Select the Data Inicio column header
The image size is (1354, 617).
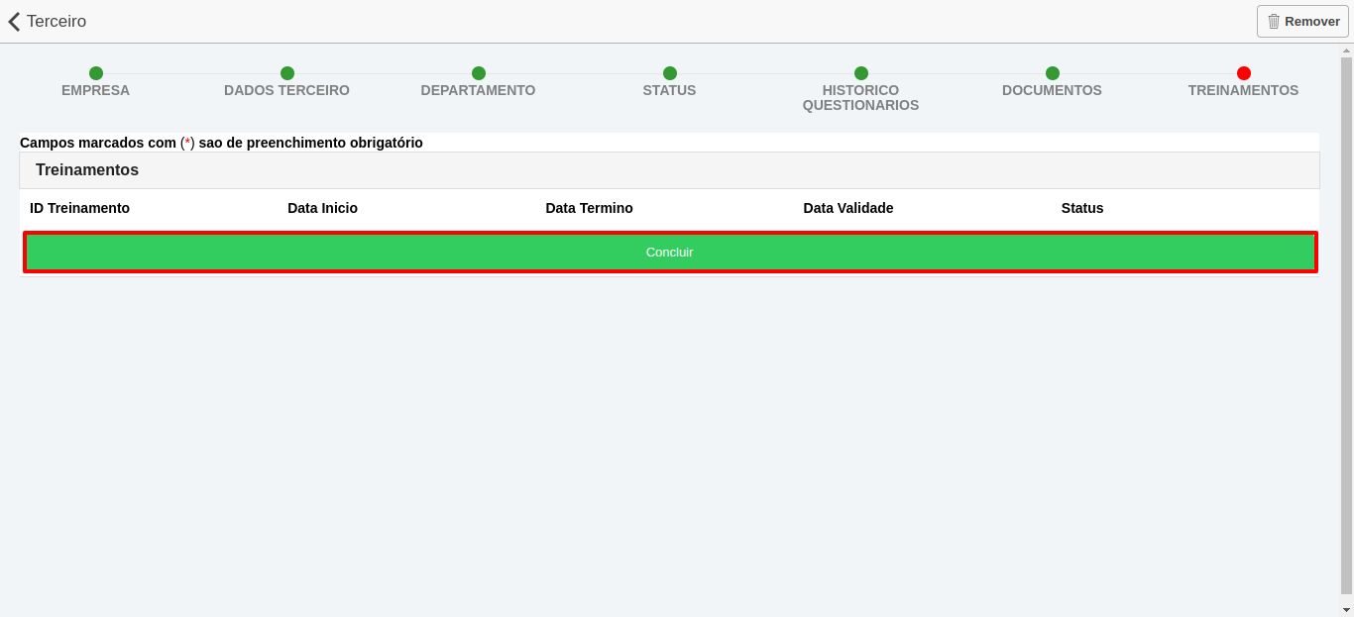pyautogui.click(x=322, y=208)
